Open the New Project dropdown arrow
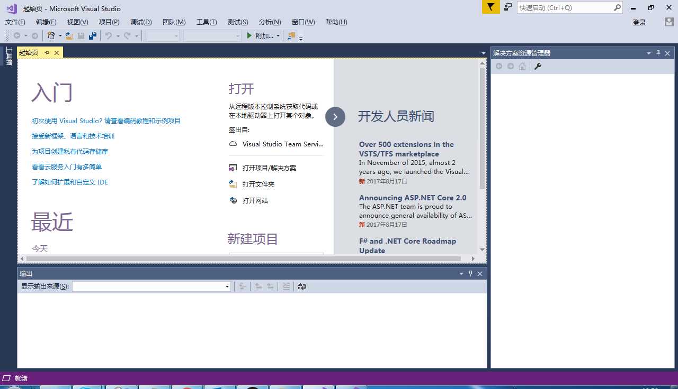678x389 pixels. point(60,36)
